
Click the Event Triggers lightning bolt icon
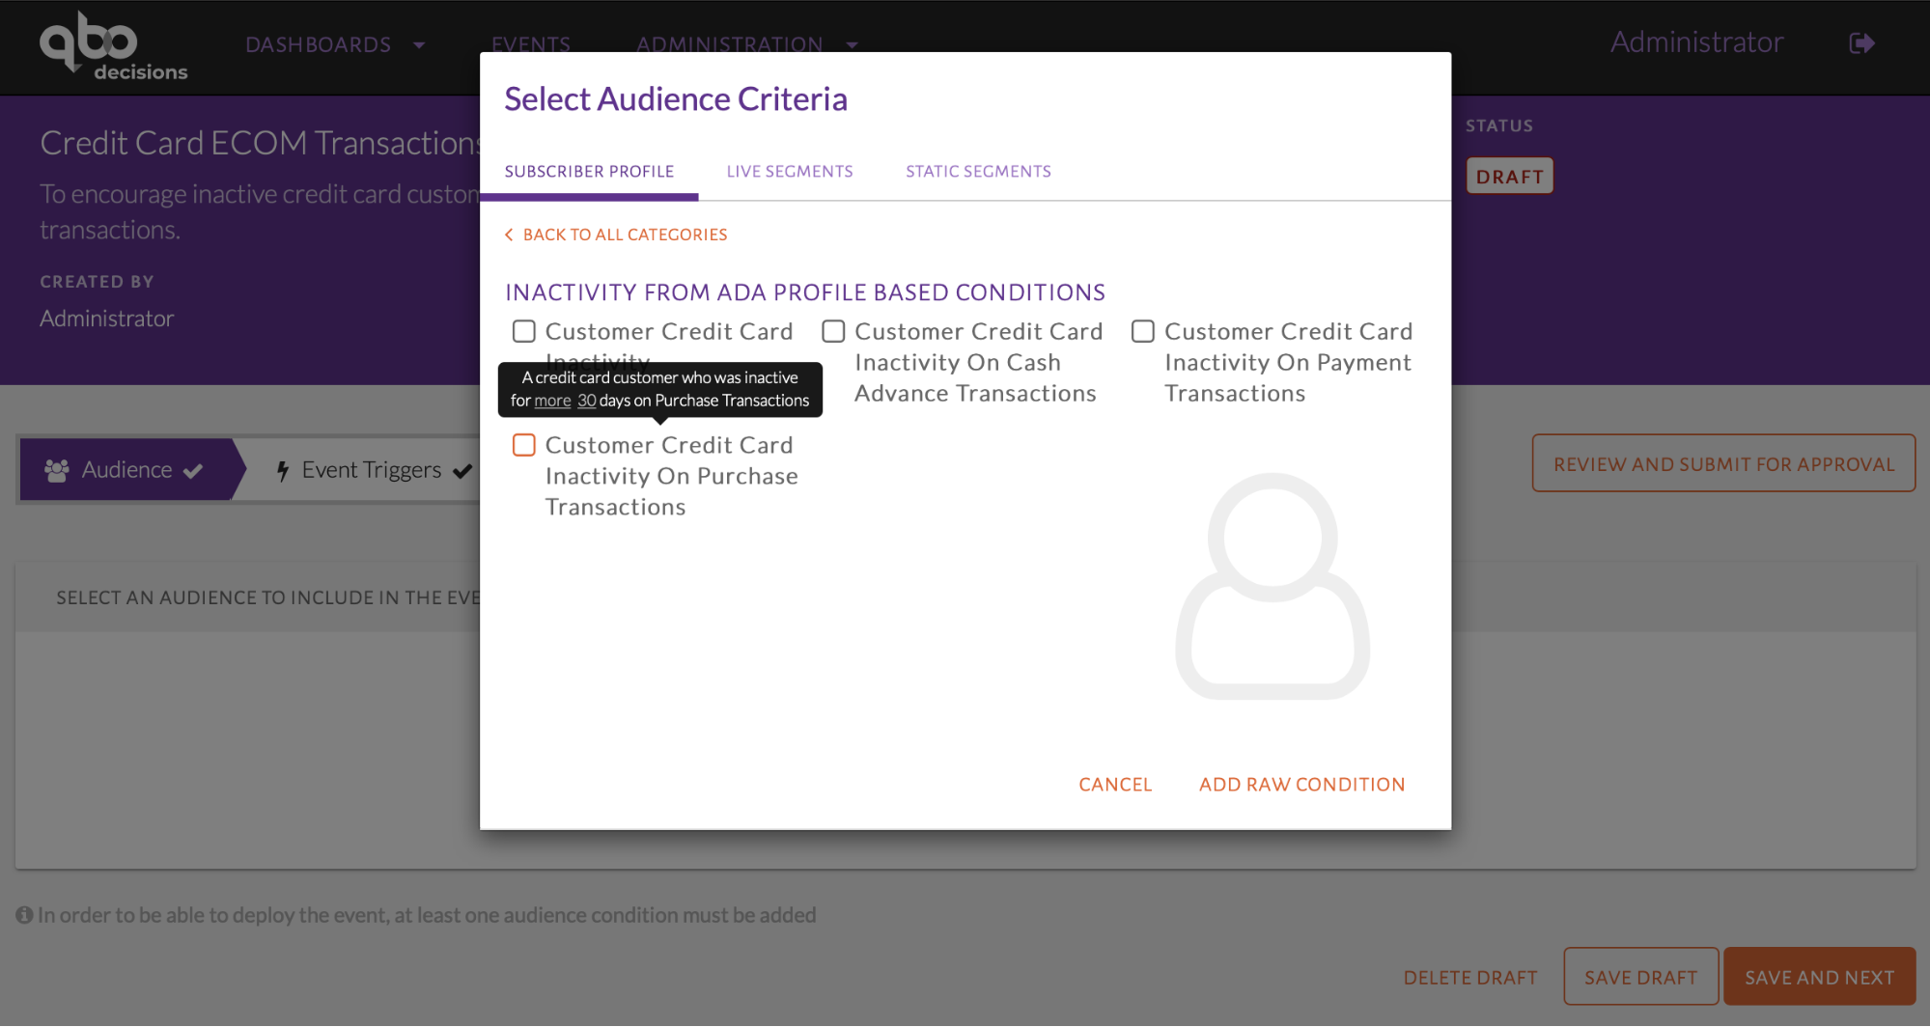click(x=282, y=470)
